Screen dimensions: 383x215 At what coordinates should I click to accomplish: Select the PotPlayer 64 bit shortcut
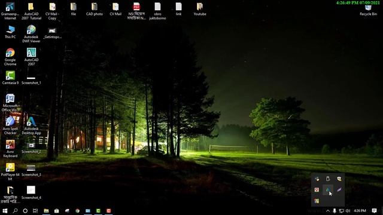[10, 172]
